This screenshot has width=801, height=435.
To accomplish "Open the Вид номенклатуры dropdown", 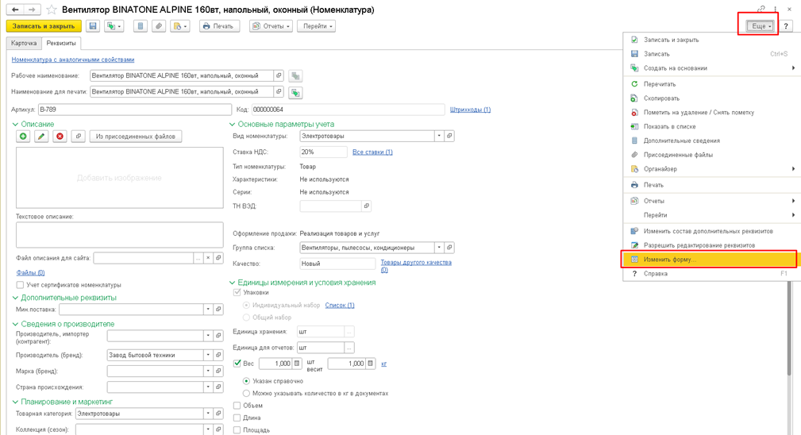I will 438,137.
